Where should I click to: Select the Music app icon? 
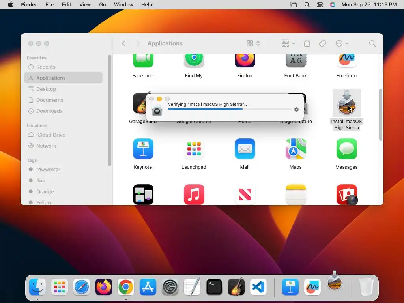(x=194, y=195)
